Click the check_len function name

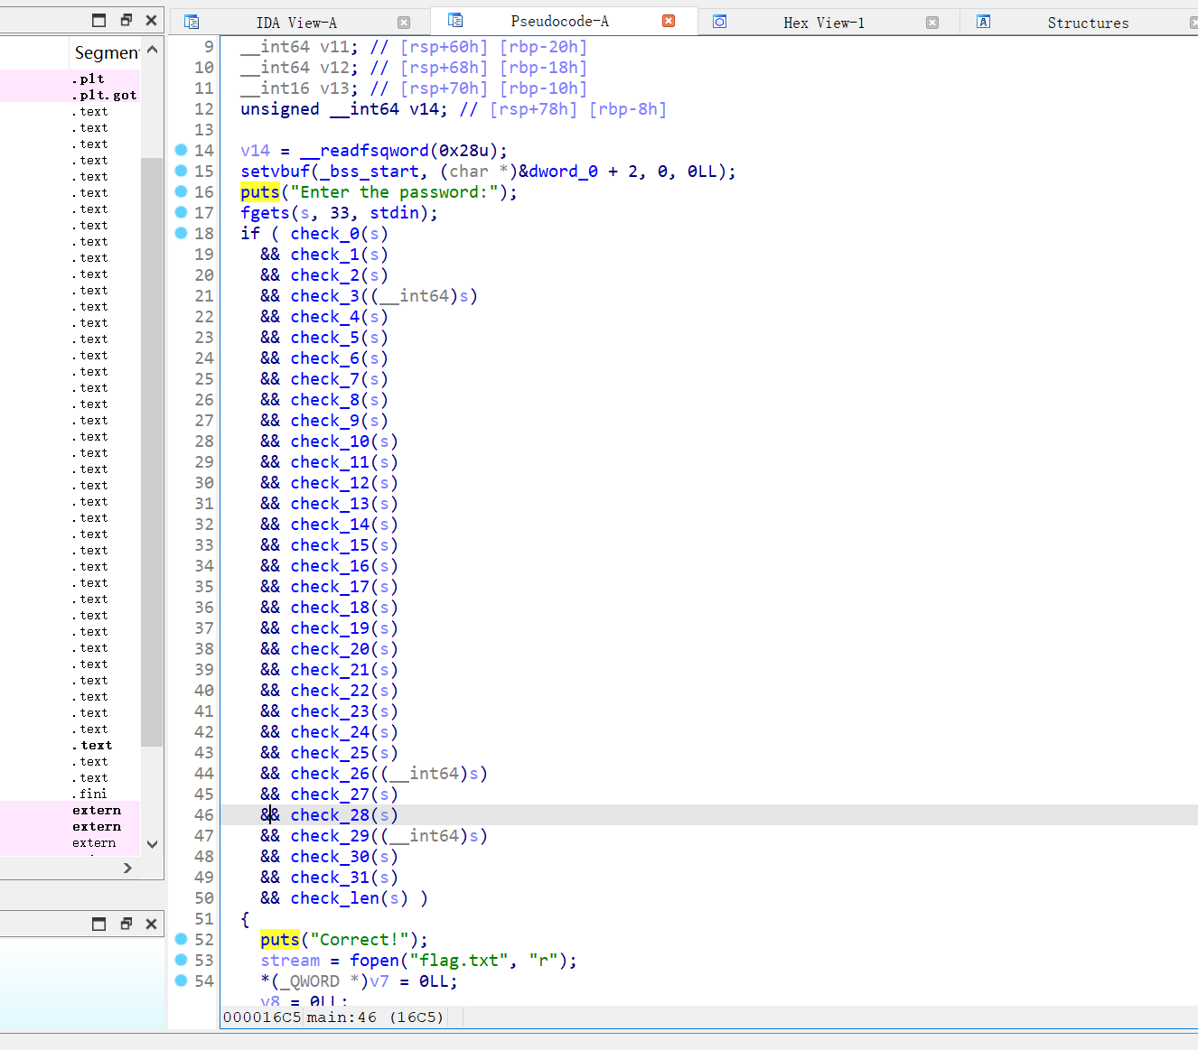(x=334, y=897)
